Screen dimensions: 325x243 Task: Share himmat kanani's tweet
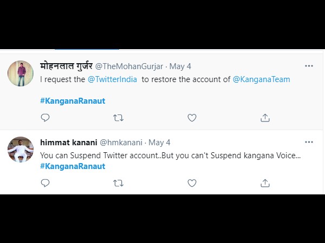click(265, 183)
